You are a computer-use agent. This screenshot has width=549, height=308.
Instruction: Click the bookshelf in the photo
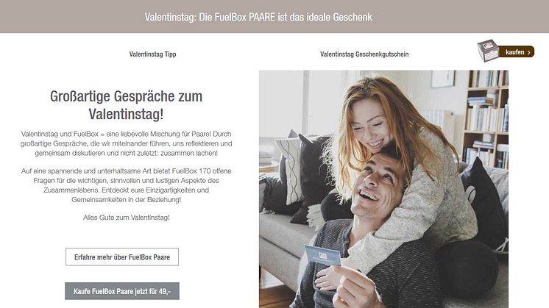[x=486, y=119]
